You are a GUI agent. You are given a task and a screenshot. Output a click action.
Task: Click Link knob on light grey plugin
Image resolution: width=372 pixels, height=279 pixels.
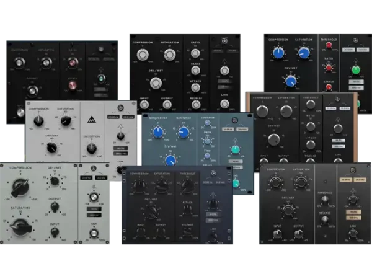94,233
